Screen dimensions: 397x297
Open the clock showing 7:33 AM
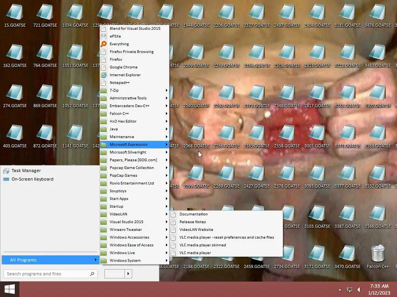(x=379, y=289)
